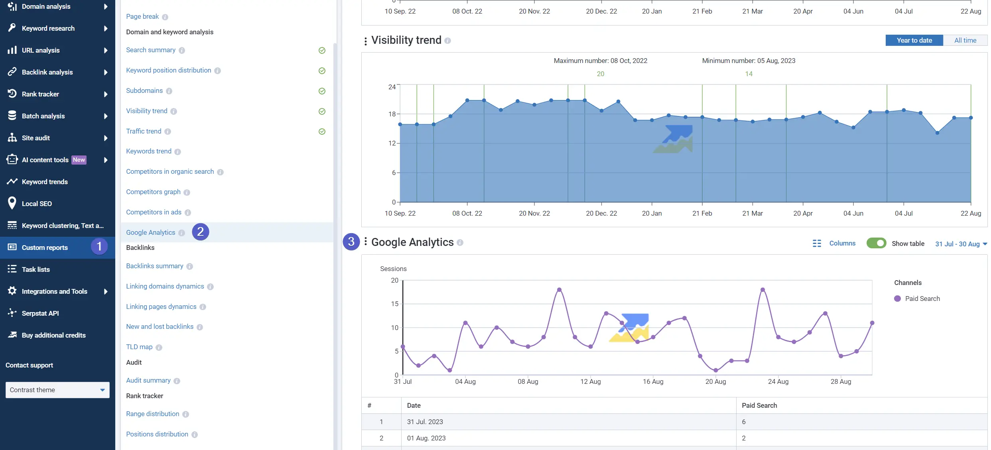Open the Contrast theme dropdown
The image size is (991, 450).
point(57,390)
